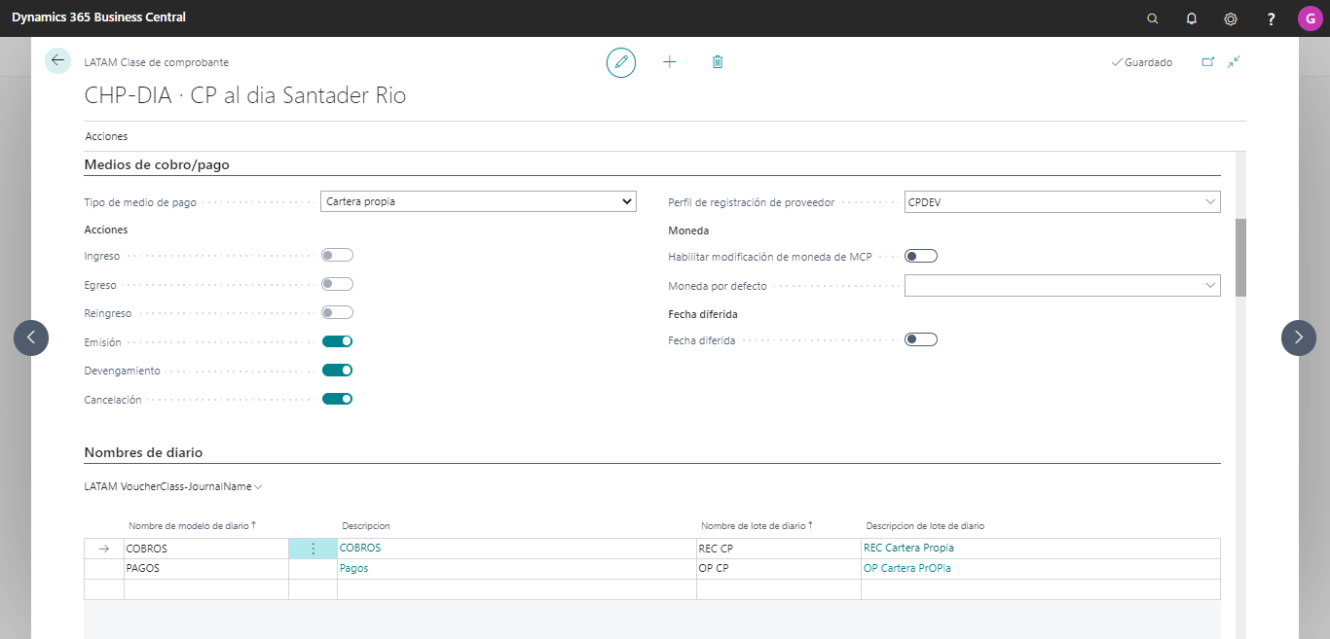Disable the Devengamiento switch
The image size is (1330, 639).
pos(338,370)
